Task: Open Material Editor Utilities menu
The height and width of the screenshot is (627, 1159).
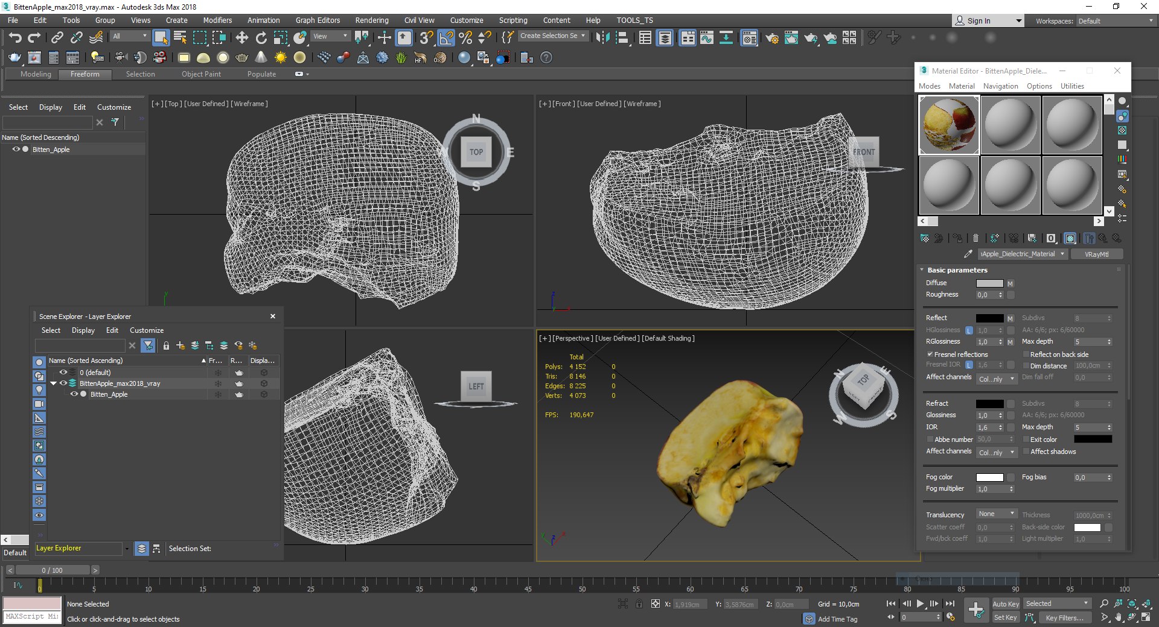Action: click(x=1072, y=86)
